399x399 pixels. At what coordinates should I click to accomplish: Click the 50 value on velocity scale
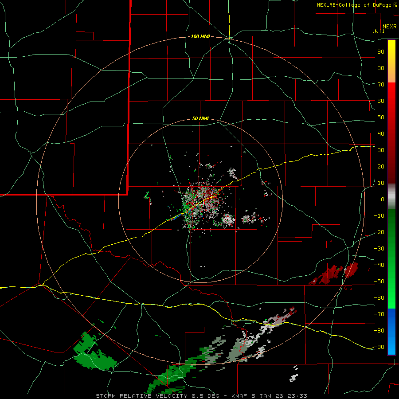point(381,117)
